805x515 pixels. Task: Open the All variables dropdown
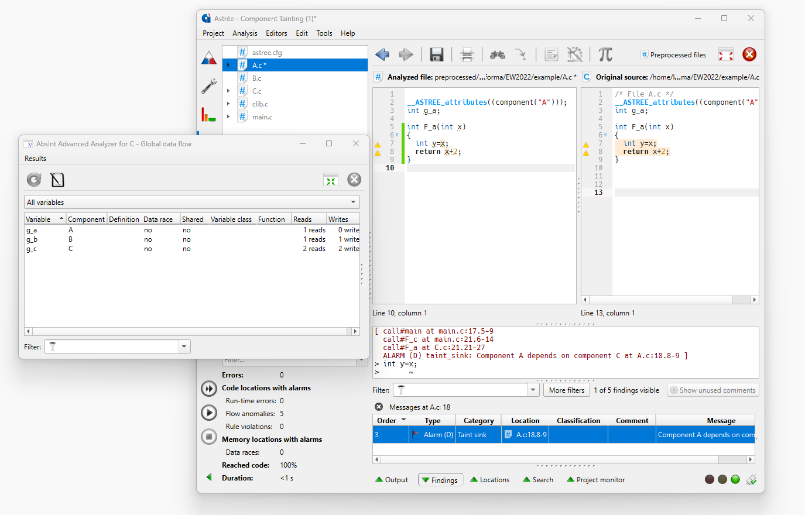pyautogui.click(x=192, y=202)
